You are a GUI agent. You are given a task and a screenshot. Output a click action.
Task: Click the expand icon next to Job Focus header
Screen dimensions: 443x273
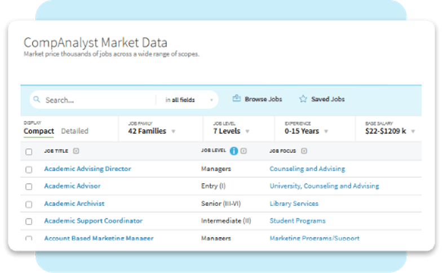pyautogui.click(x=304, y=151)
